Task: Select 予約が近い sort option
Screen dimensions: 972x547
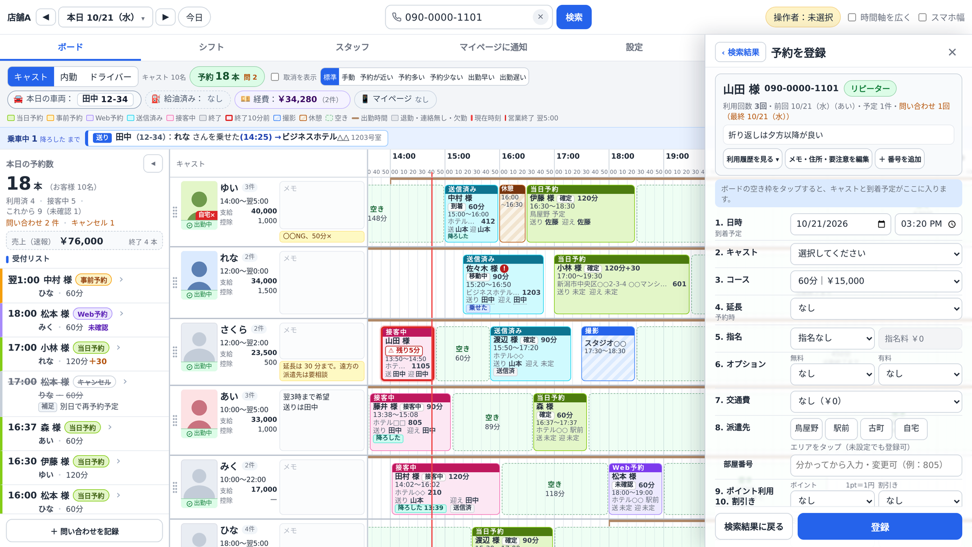Action: click(x=376, y=77)
